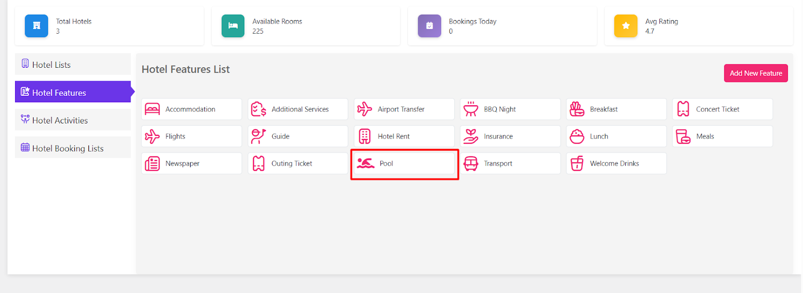The width and height of the screenshot is (803, 293).
Task: Click the Bookings Today stat card
Action: point(502,26)
